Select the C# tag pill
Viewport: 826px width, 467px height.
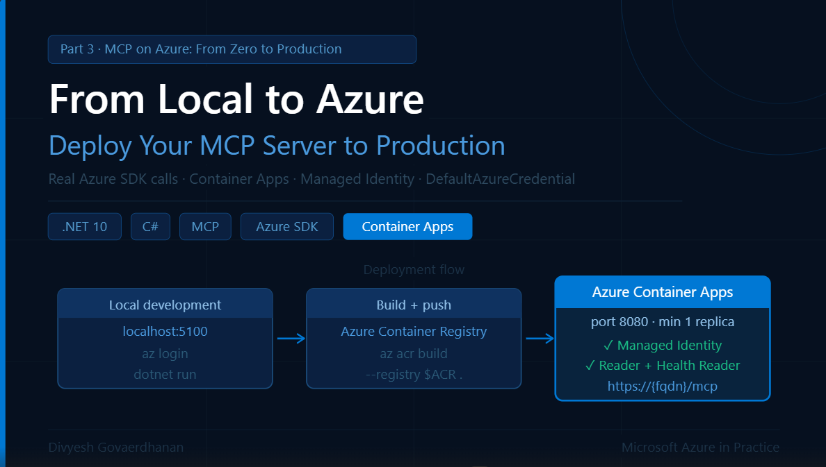[x=150, y=227]
